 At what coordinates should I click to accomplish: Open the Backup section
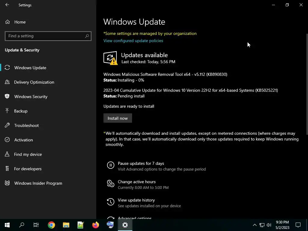pyautogui.click(x=48, y=111)
